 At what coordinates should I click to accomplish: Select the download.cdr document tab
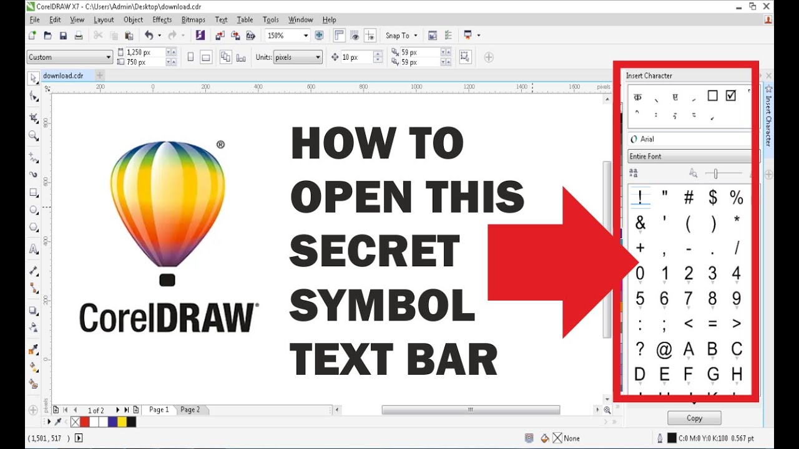63,75
